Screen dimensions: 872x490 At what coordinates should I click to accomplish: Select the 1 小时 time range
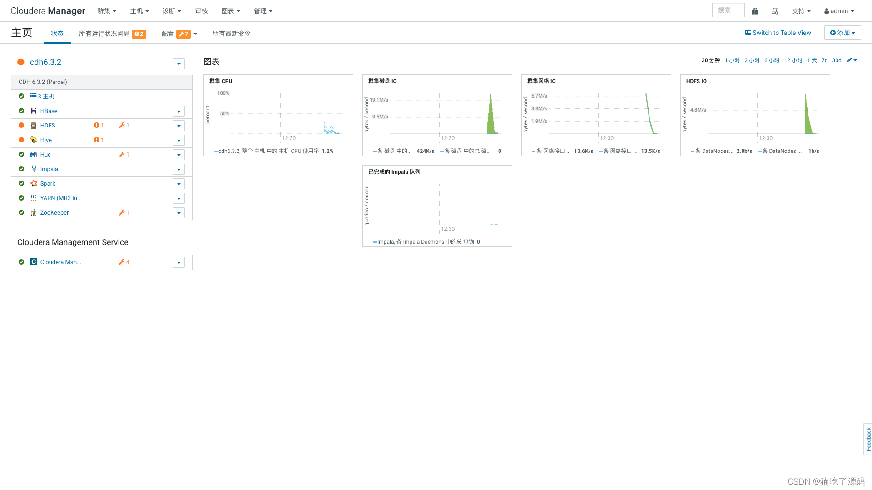pos(732,60)
